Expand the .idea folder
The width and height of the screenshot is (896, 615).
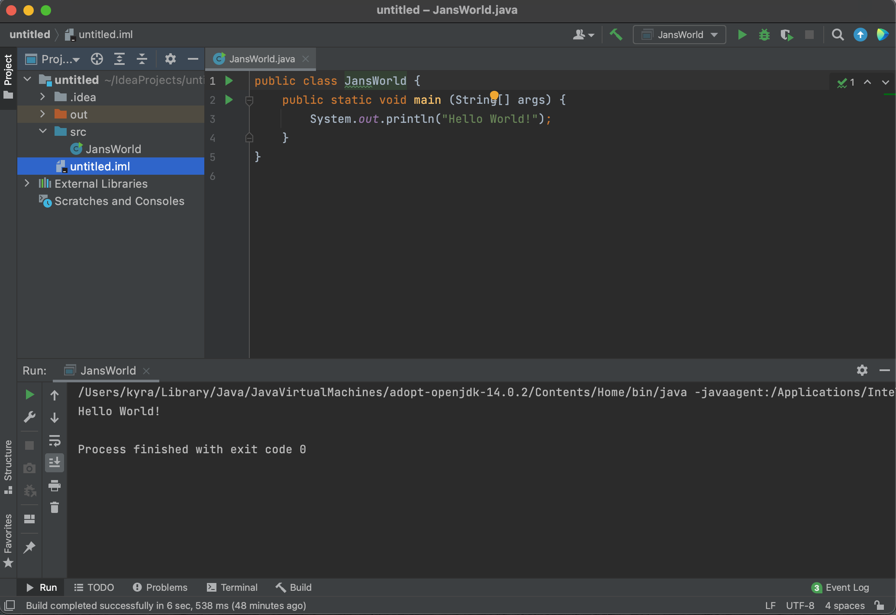(x=42, y=97)
